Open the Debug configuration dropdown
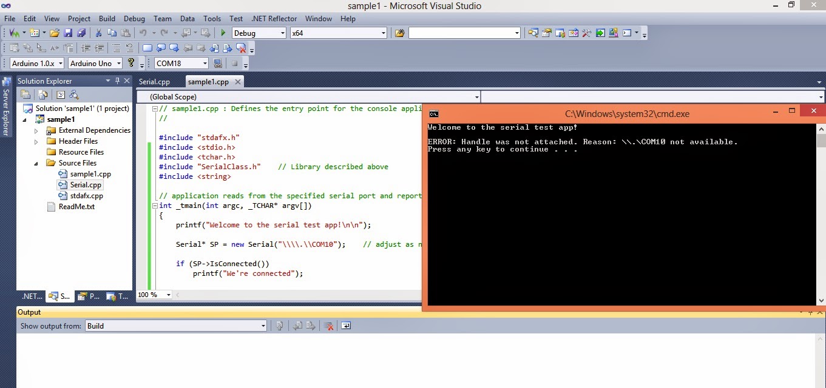 [x=282, y=33]
